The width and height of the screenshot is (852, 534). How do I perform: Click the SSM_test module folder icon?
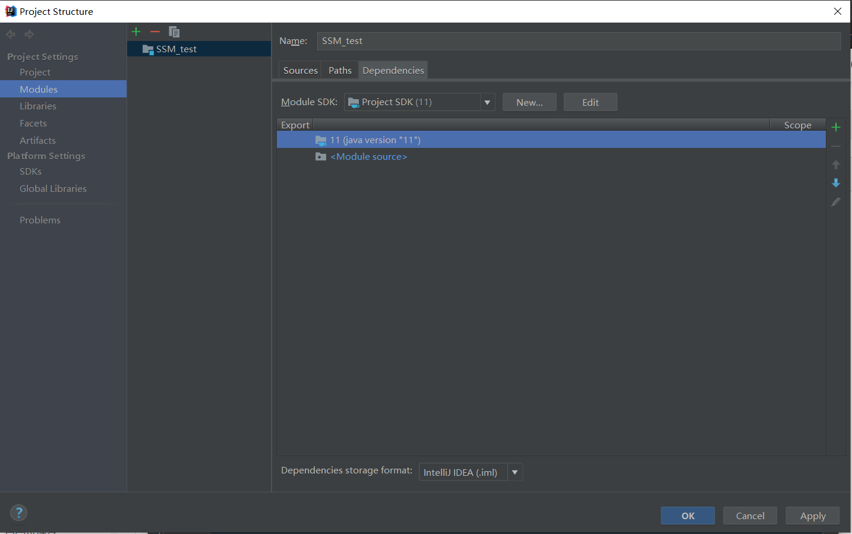[x=148, y=49]
